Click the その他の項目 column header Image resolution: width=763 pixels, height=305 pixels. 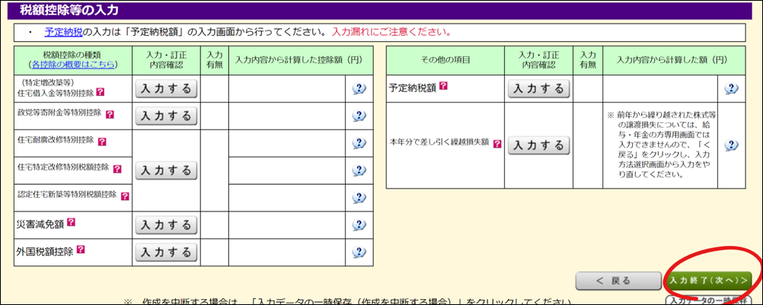pos(445,60)
